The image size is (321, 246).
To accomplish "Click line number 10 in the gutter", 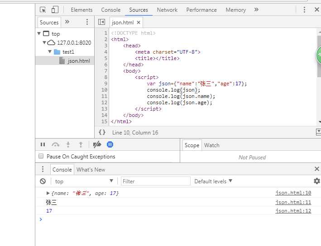I will point(104,90).
